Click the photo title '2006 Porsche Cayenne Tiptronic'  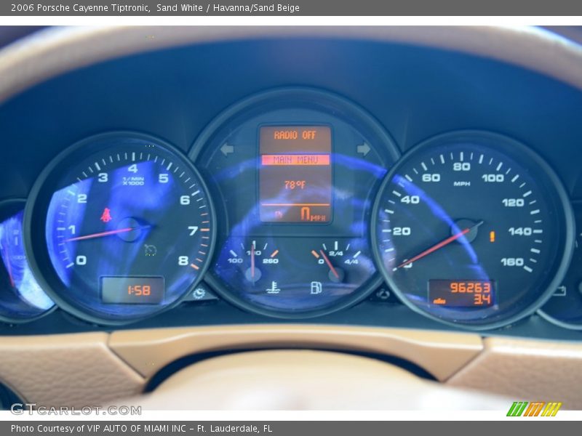[80, 8]
